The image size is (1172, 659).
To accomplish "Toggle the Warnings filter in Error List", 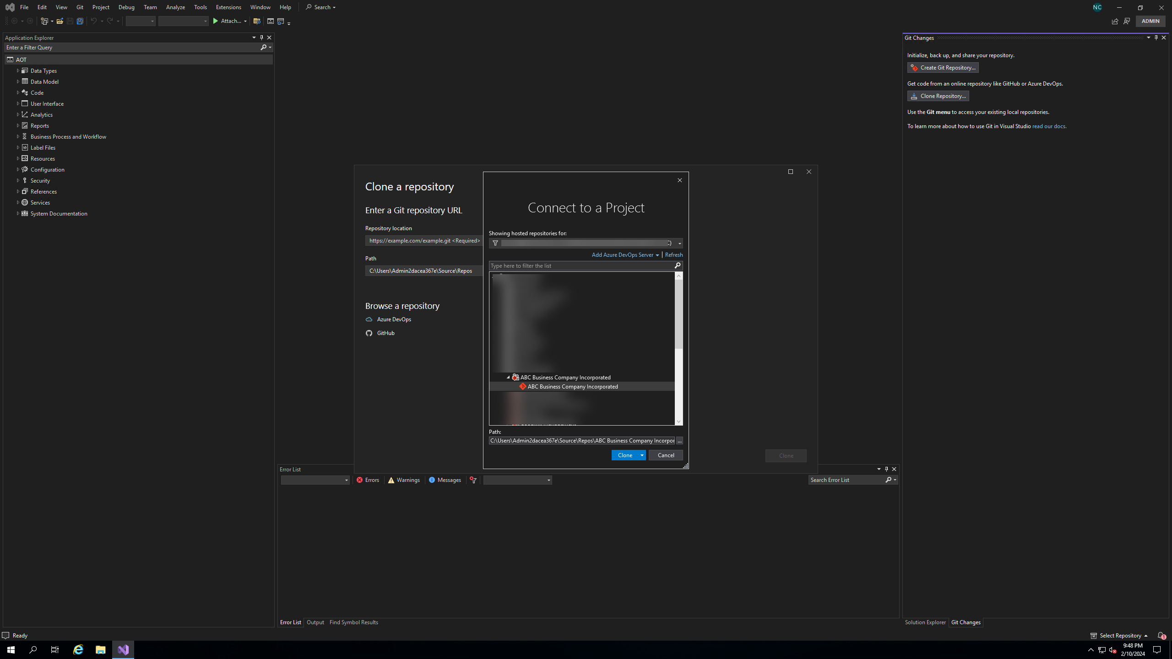I will tap(404, 480).
